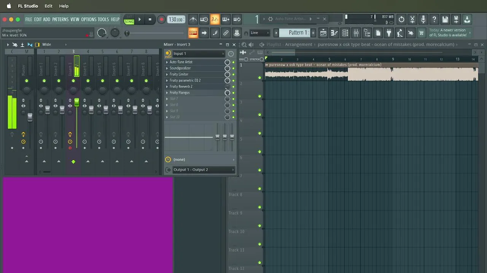Open the browser view icon

(367, 33)
